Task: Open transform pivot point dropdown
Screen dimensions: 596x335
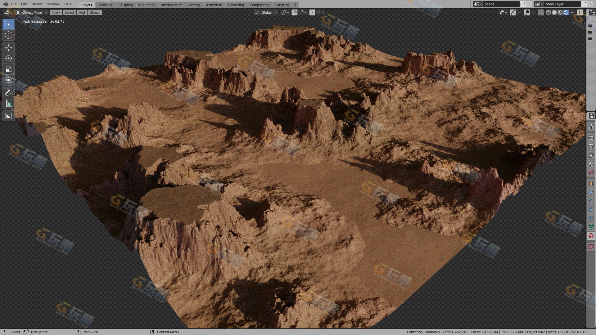Action: [x=285, y=12]
